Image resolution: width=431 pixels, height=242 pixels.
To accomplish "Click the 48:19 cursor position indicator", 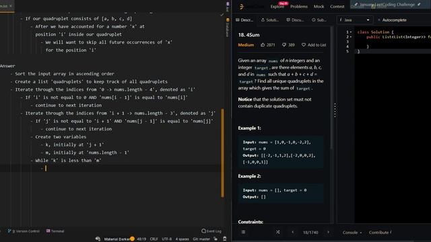I will (141, 239).
